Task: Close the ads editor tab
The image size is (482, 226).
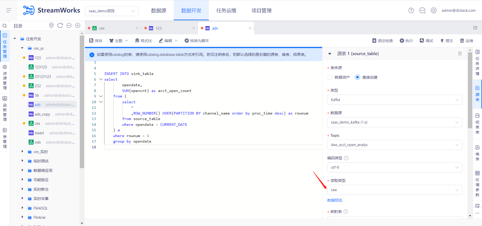Action: [x=250, y=28]
